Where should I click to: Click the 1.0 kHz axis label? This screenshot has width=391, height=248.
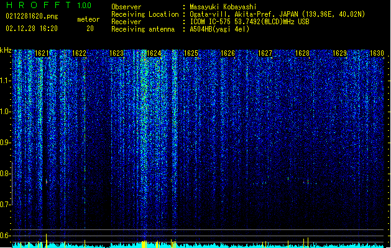pyautogui.click(x=6, y=112)
